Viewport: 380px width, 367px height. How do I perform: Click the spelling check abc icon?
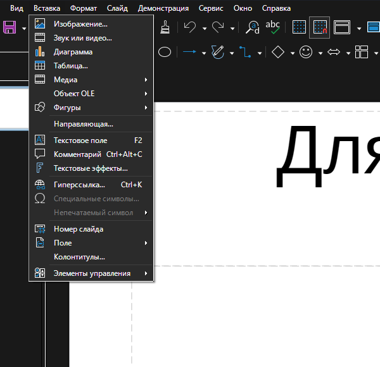pos(272,27)
